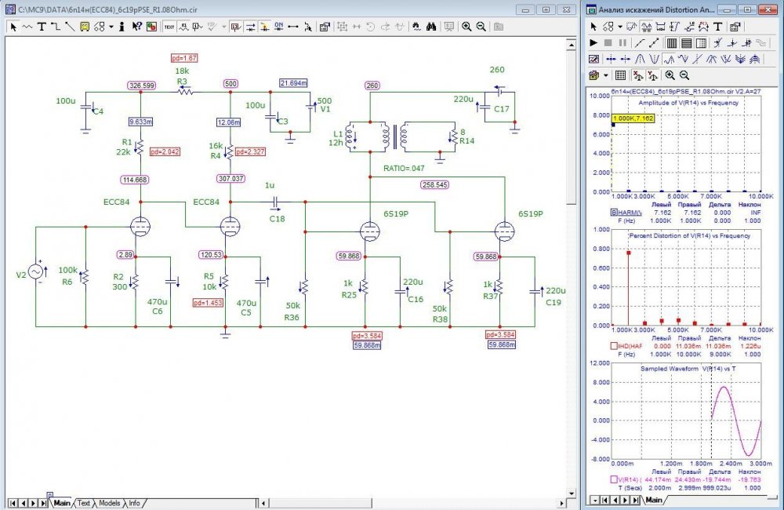Open the Text tab
The image size is (784, 510).
[x=83, y=503]
